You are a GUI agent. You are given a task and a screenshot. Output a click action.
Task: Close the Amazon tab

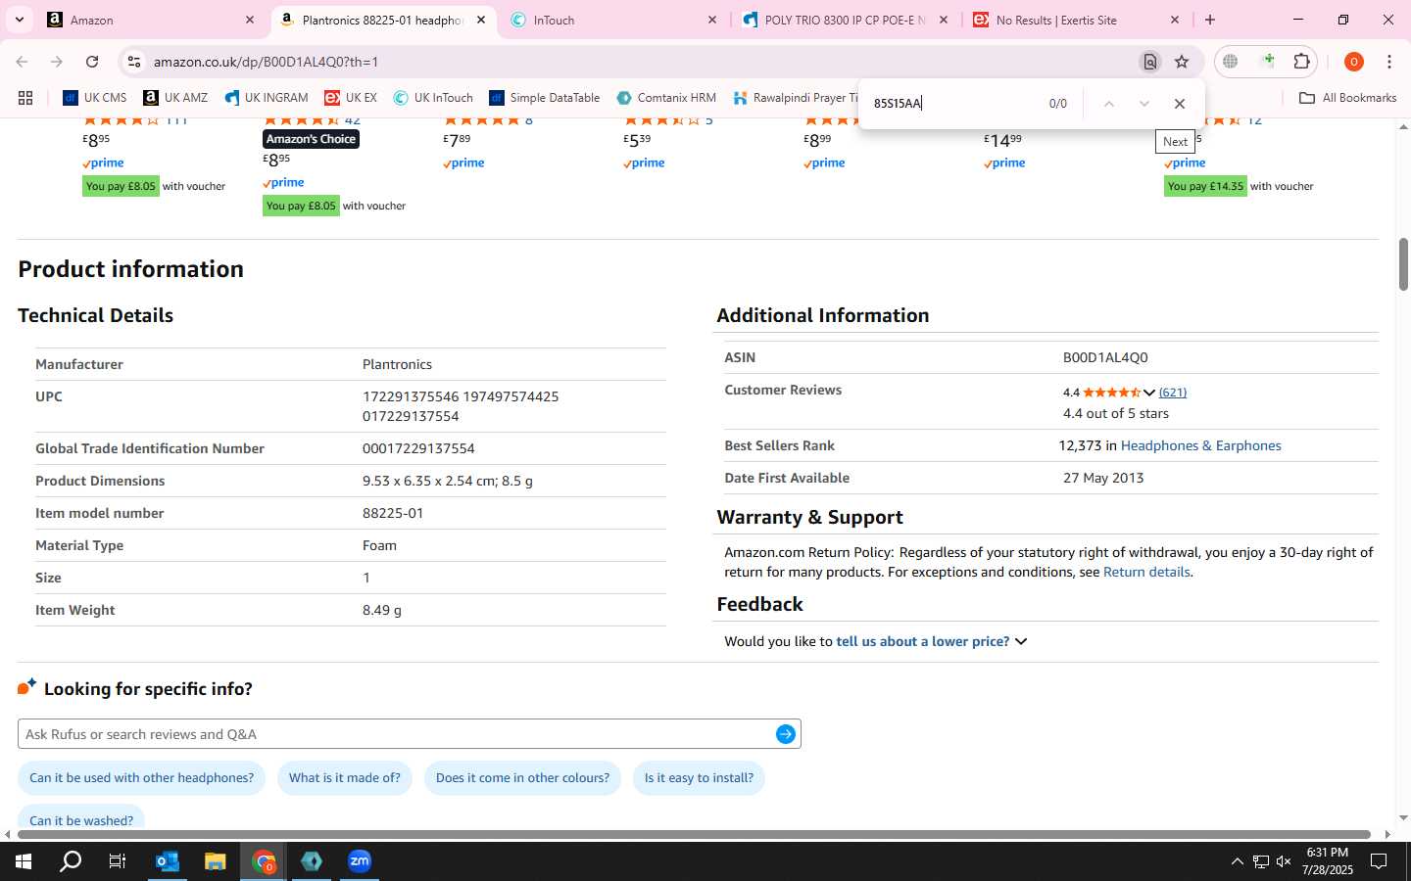coord(249,20)
